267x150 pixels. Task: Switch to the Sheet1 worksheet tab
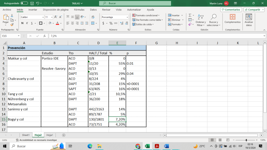tap(26, 135)
